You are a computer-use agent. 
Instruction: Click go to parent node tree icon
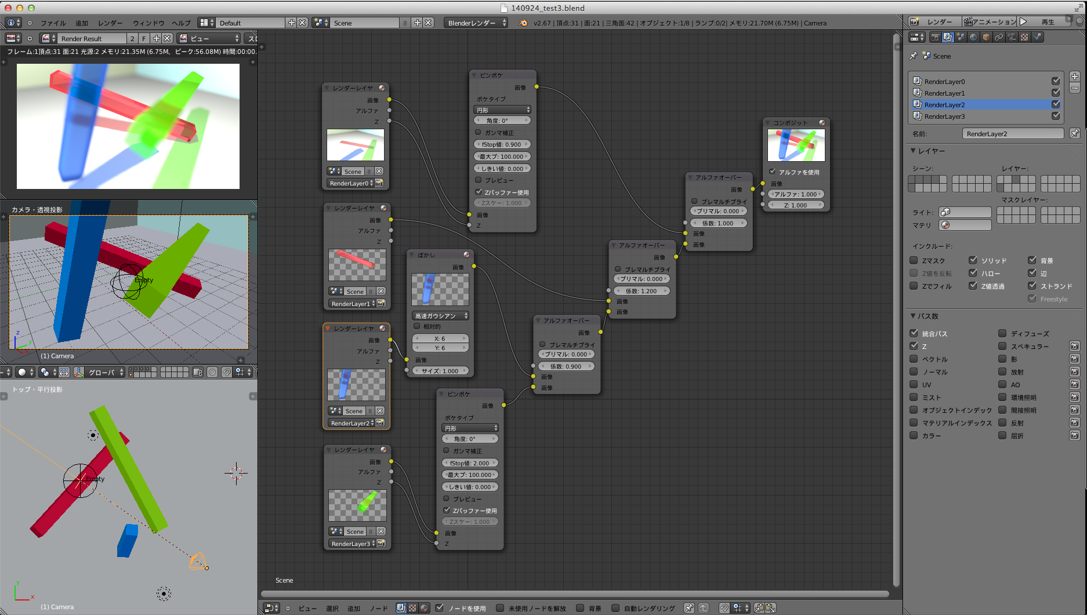pos(704,608)
